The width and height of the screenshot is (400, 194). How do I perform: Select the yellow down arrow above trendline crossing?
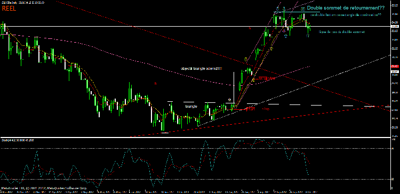pos(246,60)
